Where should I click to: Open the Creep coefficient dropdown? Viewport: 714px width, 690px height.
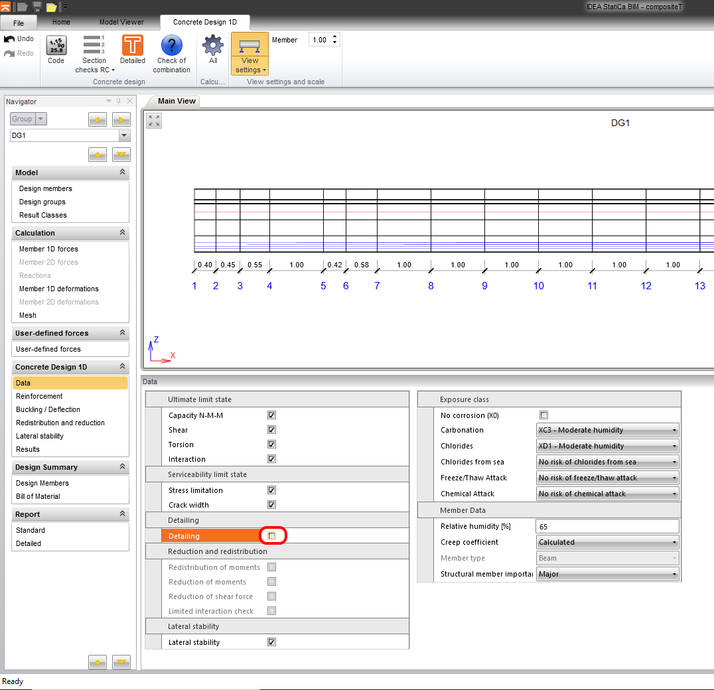point(674,542)
